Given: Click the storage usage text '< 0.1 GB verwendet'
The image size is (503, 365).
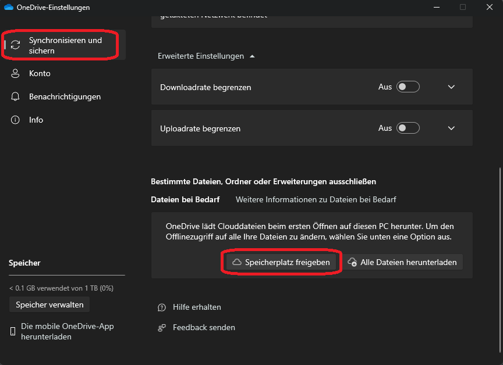Looking at the screenshot, I should click(61, 288).
